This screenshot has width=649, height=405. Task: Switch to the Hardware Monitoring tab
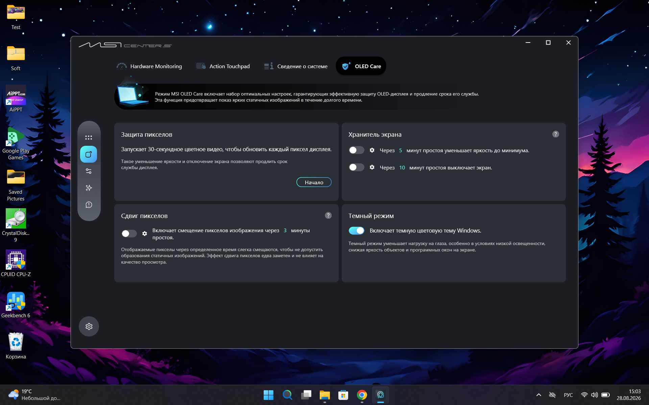click(x=149, y=66)
